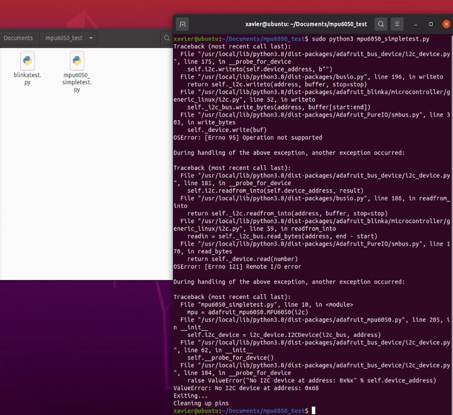Minimize the terminal window
Viewport: 453px width, 415px height.
point(414,24)
